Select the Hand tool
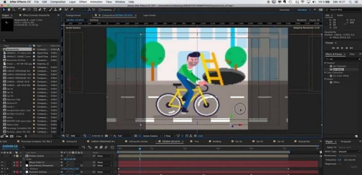The height and width of the screenshot is (175, 362). click(x=9, y=10)
